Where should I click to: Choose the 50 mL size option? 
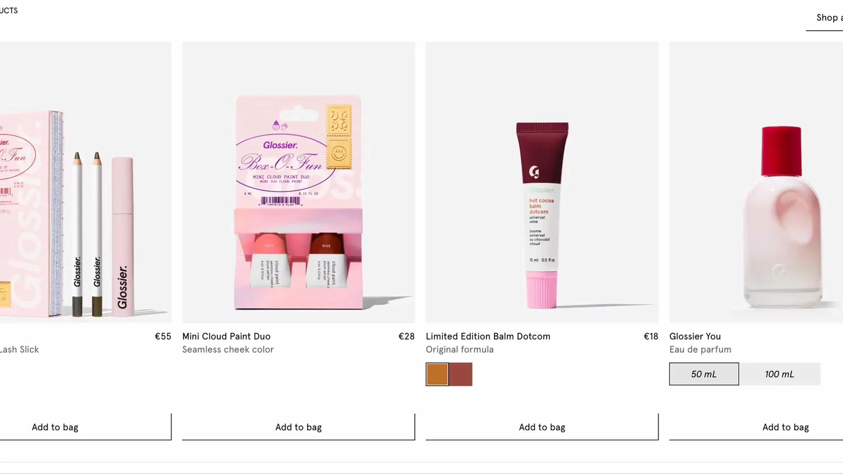[704, 374]
